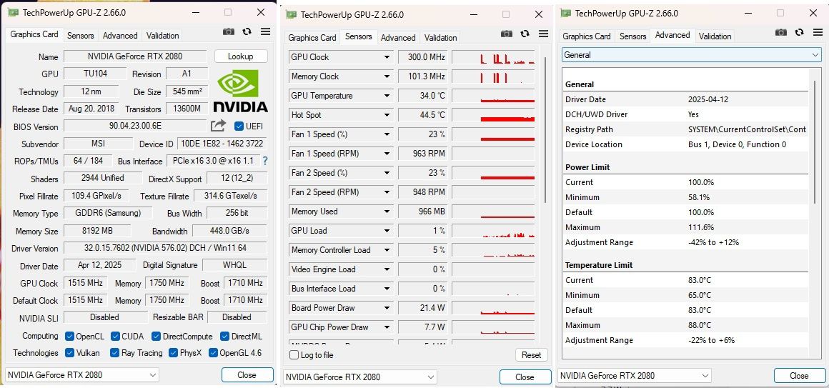
Task: Open the GPU selector dropdown in the Graphics Card window
Action: pos(81,375)
